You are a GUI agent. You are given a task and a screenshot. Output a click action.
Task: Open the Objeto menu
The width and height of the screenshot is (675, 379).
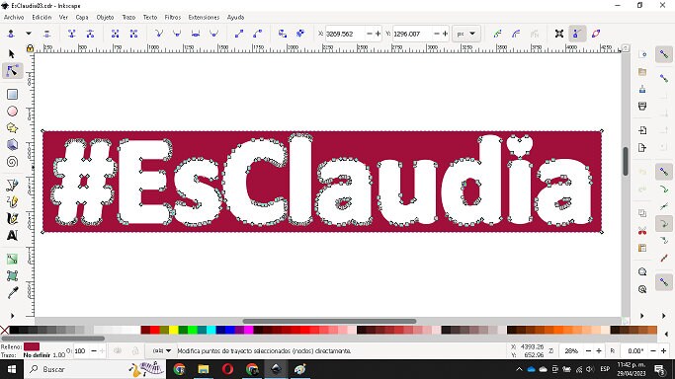click(x=105, y=17)
